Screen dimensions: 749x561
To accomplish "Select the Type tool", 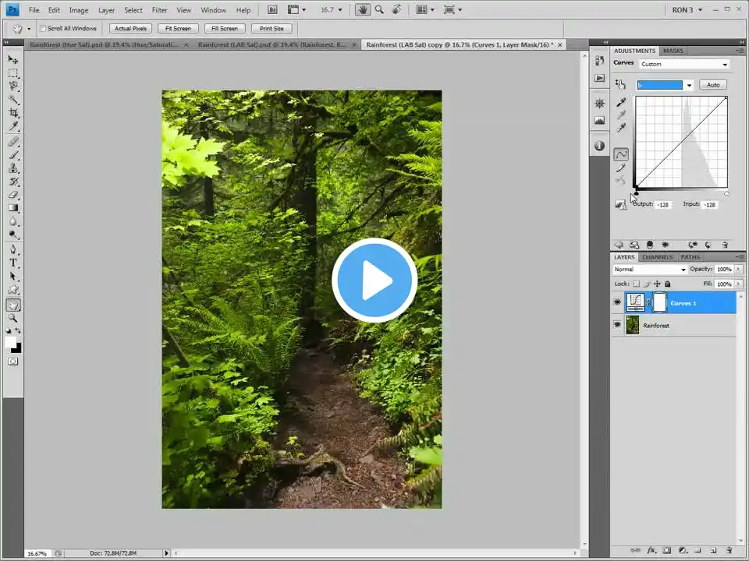I will (x=13, y=263).
